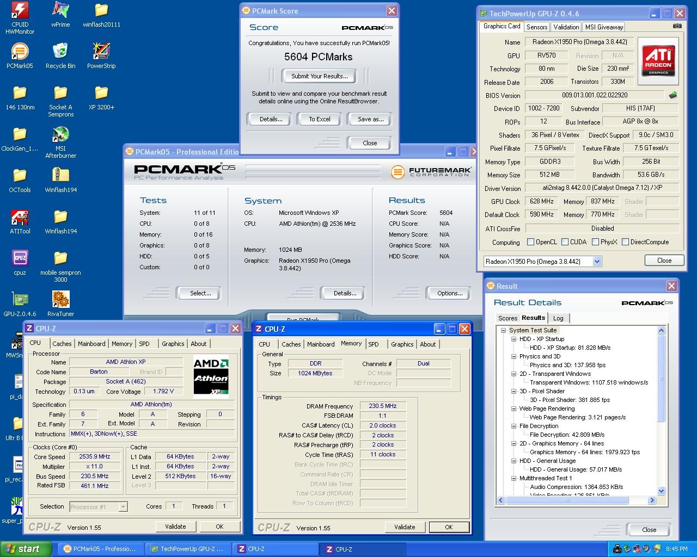Click the Select... button in the PCMark05 Tests panel
Viewport: 697px width, 557px height.
(x=200, y=293)
